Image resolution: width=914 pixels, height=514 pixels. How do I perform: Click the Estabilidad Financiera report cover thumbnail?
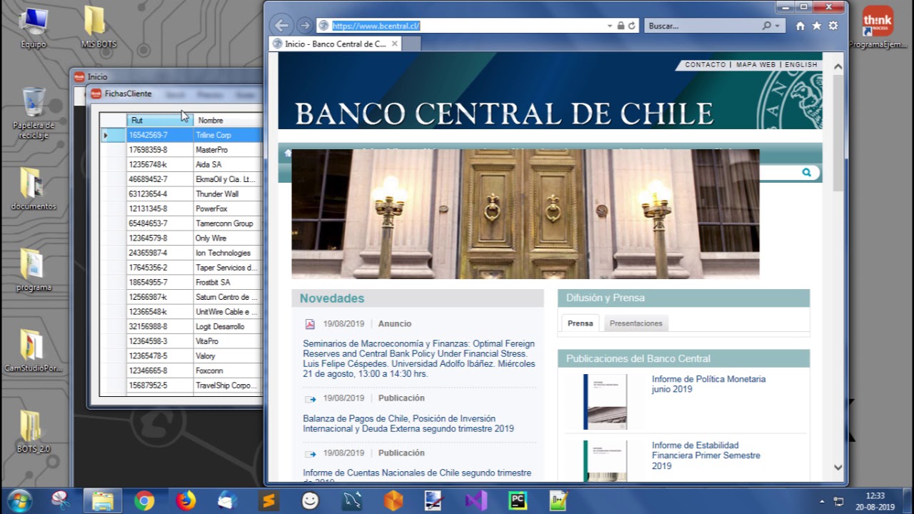click(x=605, y=461)
